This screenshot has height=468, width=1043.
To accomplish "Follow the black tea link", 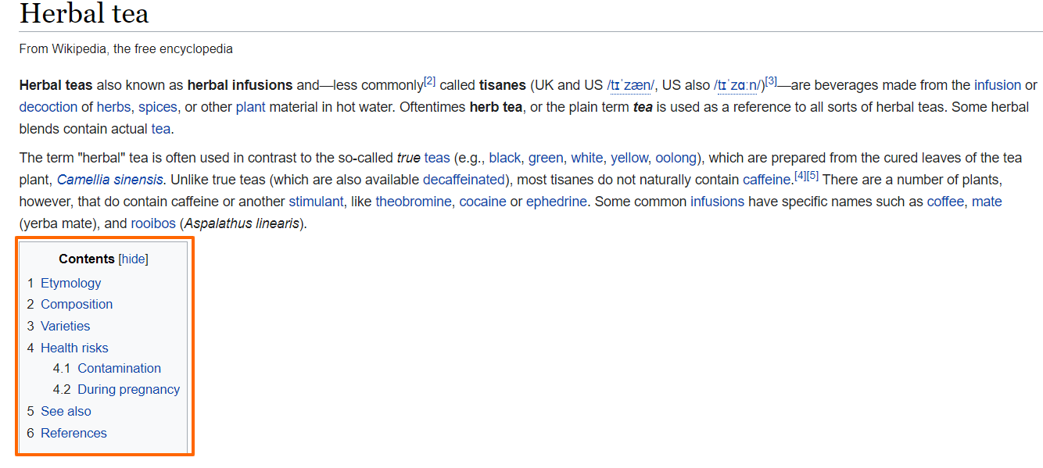I will (505, 158).
